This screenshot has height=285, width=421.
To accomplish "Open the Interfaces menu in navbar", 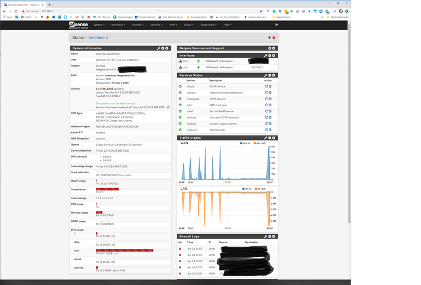I will (x=118, y=25).
